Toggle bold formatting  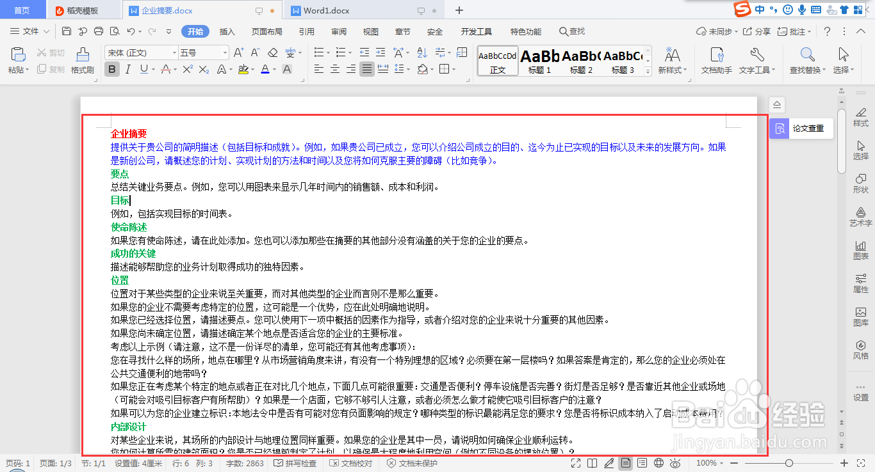tap(111, 69)
